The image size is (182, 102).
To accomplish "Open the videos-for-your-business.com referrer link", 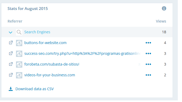I will [50, 75].
